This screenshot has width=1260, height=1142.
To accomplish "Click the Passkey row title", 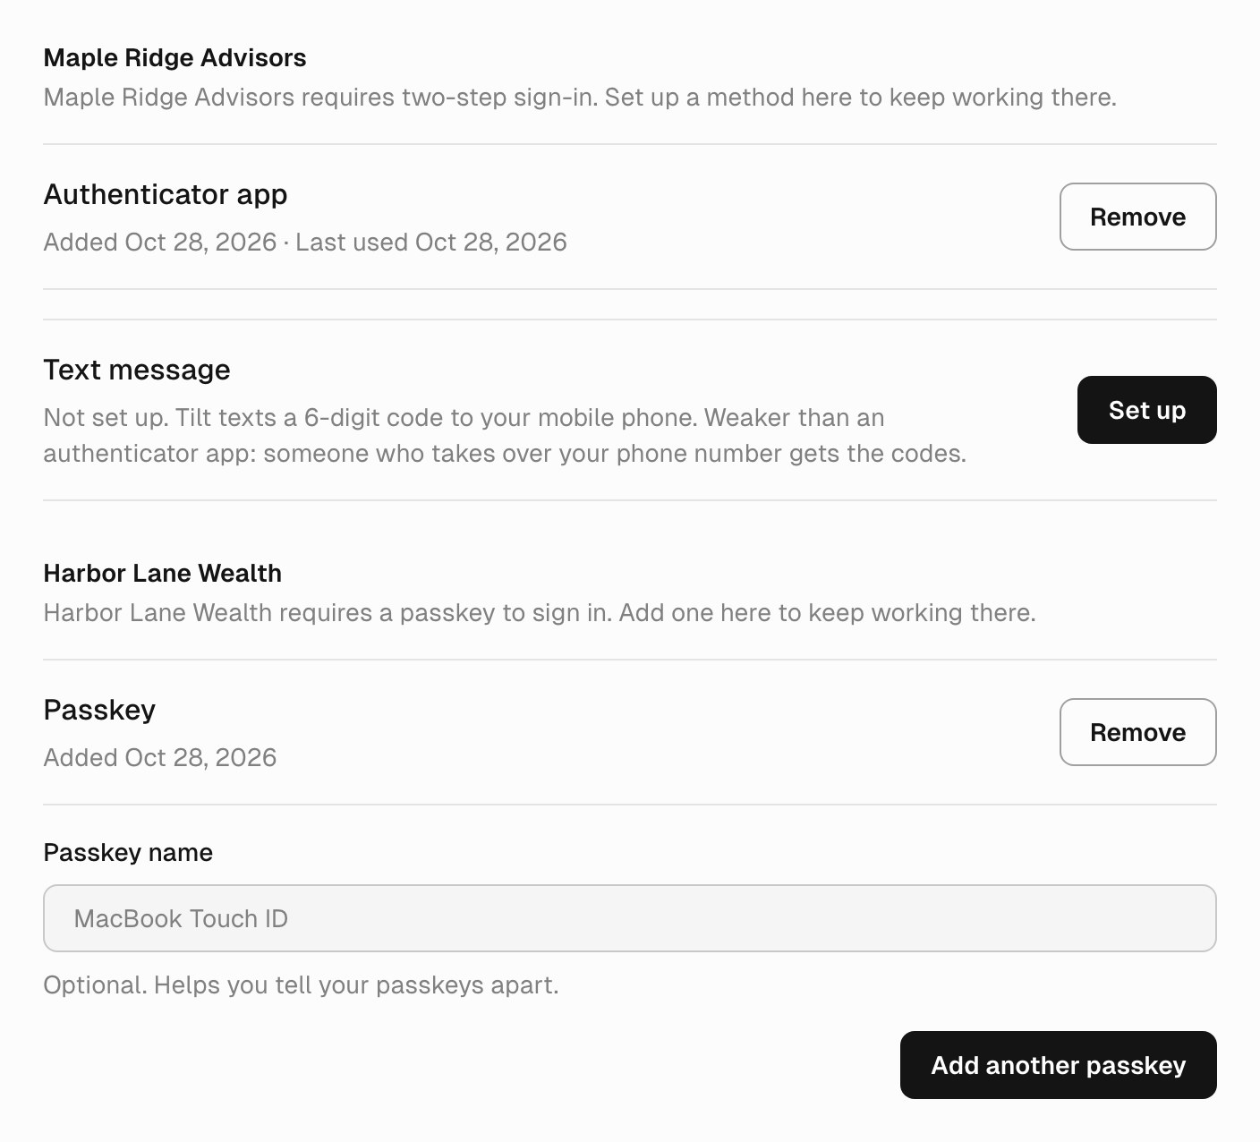I will click(99, 710).
